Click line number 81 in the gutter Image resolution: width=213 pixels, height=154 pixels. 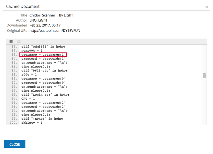coord(14,47)
